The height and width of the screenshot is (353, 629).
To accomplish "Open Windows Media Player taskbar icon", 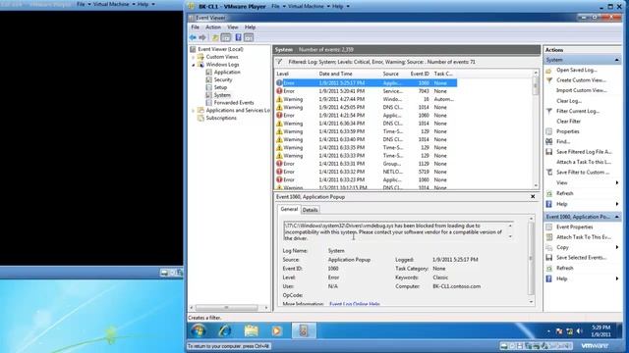I will click(277, 330).
